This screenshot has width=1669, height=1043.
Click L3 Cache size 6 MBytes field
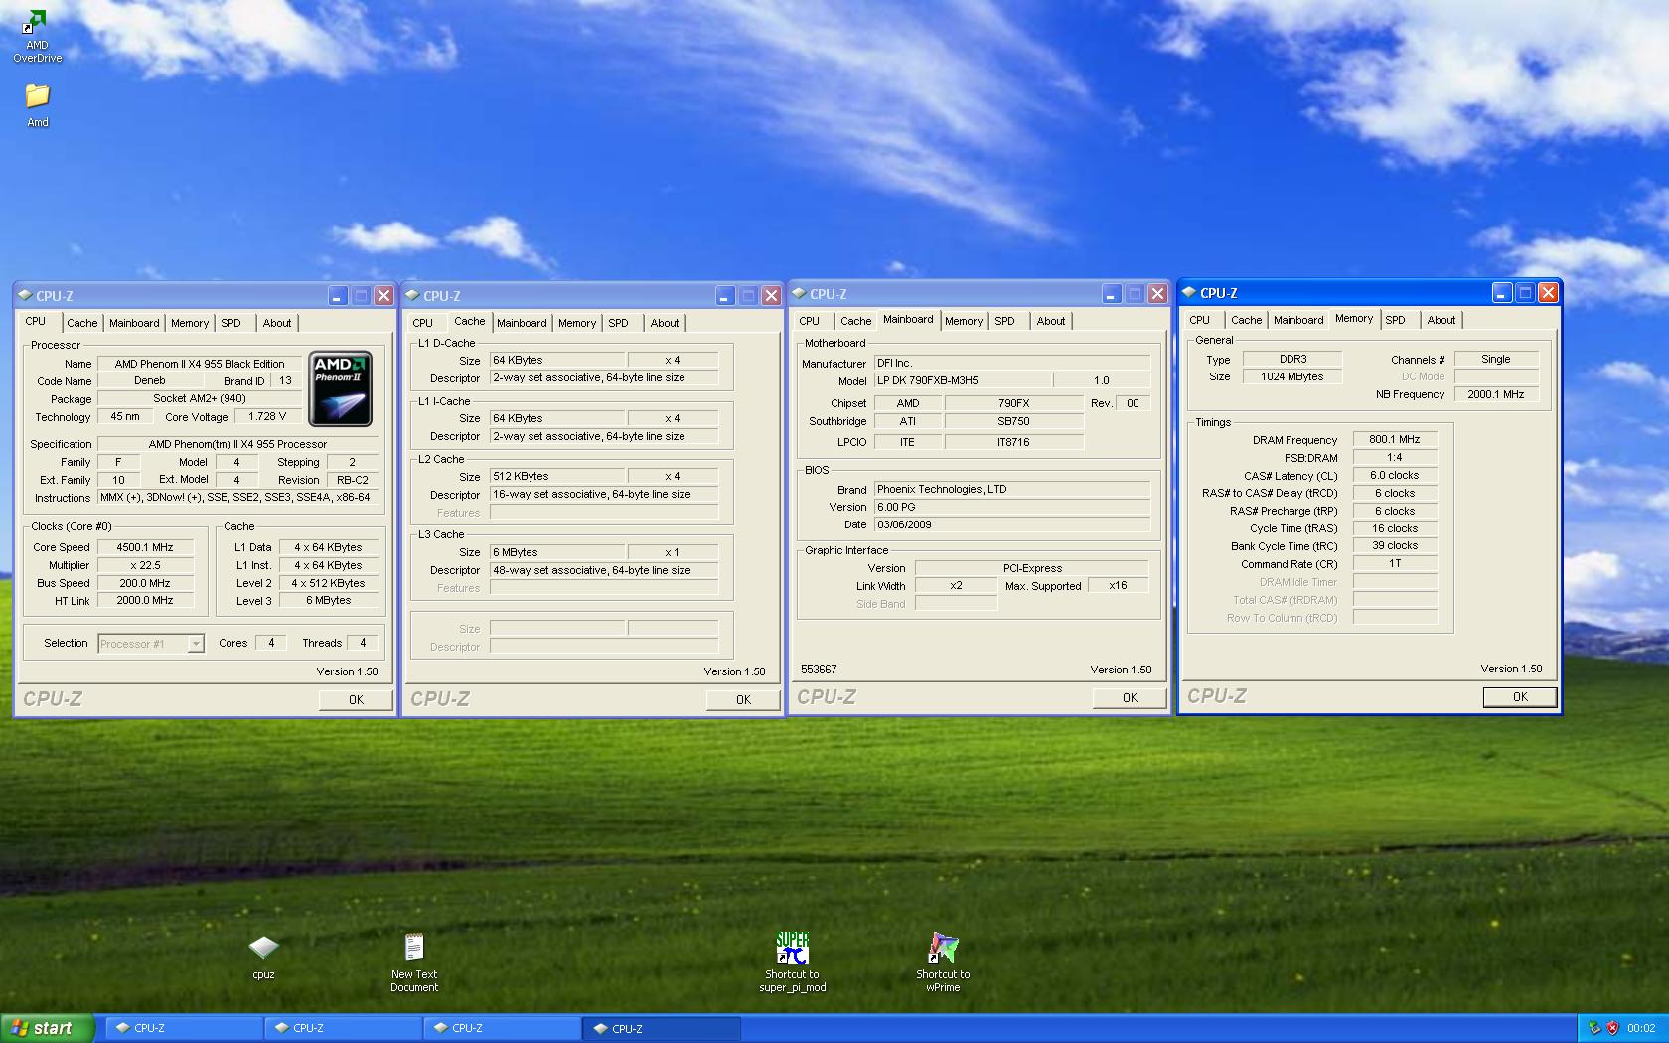point(557,552)
